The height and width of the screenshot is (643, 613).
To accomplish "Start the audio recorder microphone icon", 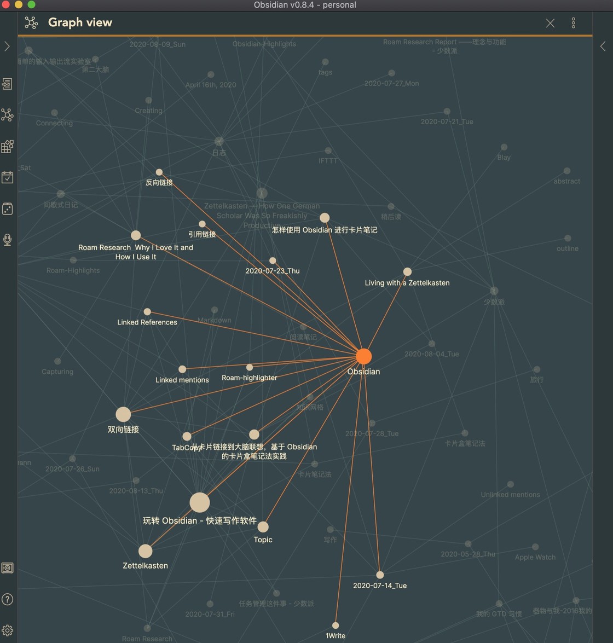I will point(7,240).
